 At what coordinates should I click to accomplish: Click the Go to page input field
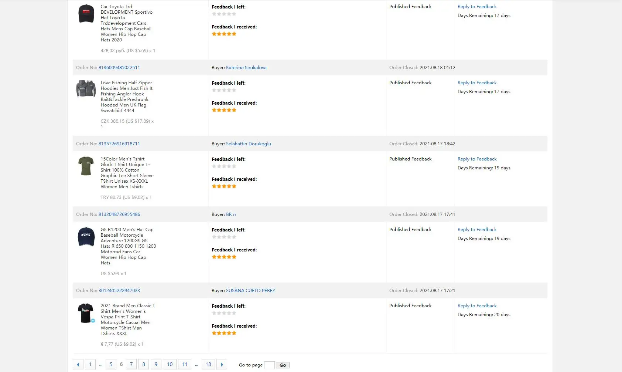click(x=269, y=365)
